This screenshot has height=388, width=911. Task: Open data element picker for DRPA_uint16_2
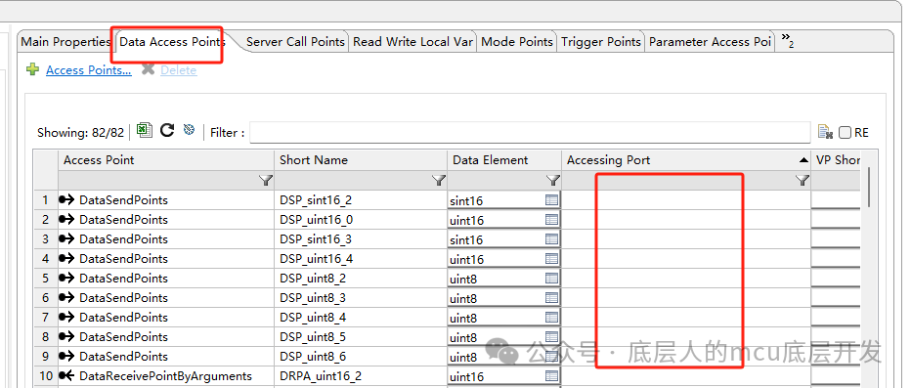point(551,376)
